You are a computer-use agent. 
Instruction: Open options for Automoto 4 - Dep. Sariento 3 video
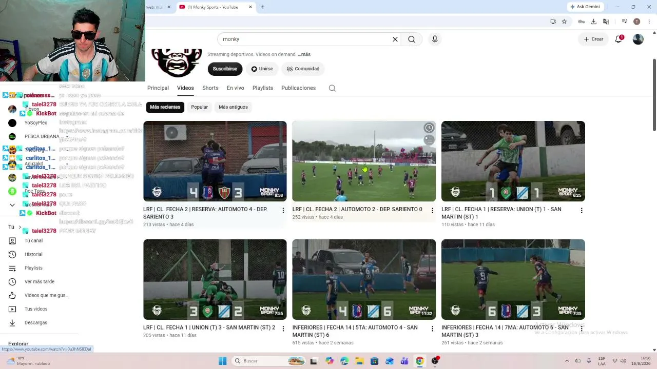283,211
